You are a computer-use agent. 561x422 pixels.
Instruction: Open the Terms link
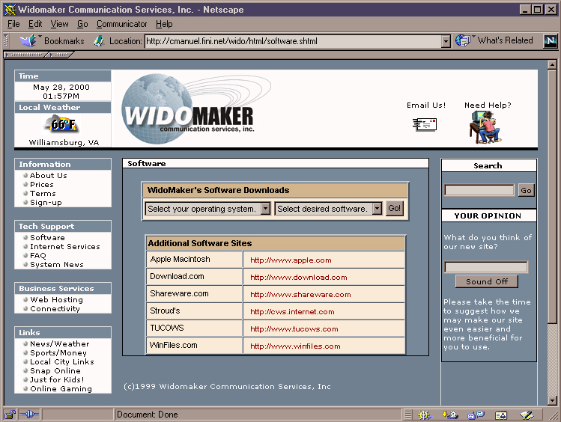pyautogui.click(x=43, y=193)
